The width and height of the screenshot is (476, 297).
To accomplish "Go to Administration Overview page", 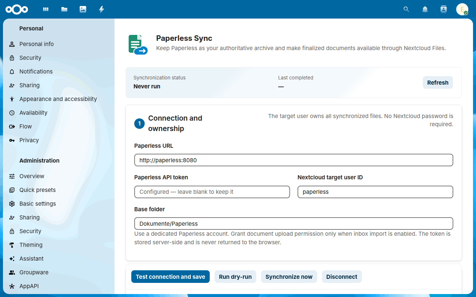I will coord(59,176).
